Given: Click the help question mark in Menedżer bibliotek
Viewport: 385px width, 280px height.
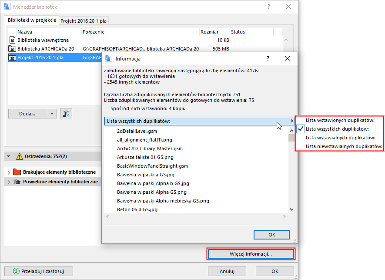Looking at the screenshot, I should click(x=269, y=7).
